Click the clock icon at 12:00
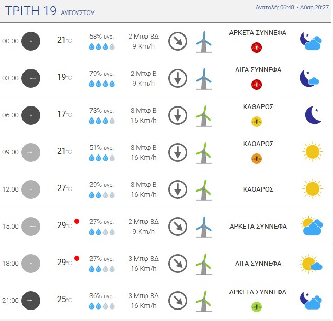Viewport: 333px width, 321px height. pos(31,189)
